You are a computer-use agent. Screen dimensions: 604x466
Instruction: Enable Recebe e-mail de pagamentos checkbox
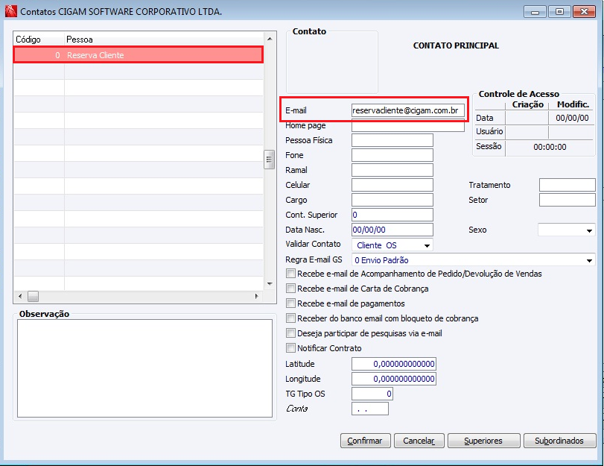point(290,303)
